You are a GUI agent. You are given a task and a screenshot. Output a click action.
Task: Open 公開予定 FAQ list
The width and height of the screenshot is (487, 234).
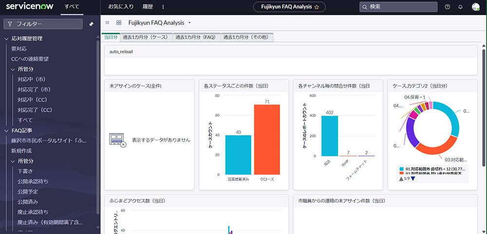point(28,192)
